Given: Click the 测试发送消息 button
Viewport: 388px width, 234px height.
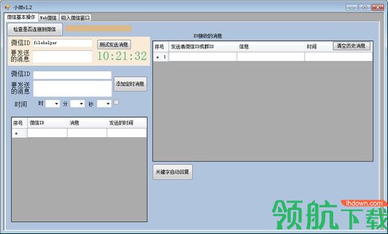Looking at the screenshot, I should pyautogui.click(x=114, y=45).
